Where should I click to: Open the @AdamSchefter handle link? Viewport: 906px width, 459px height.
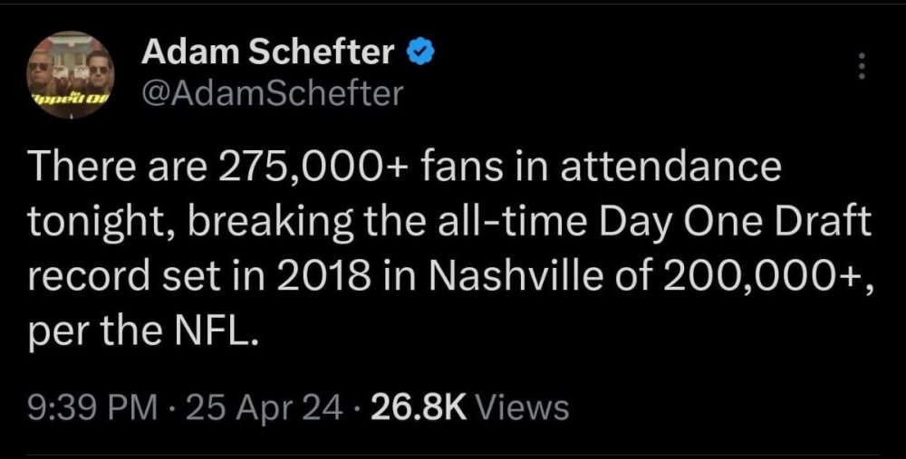[x=272, y=92]
